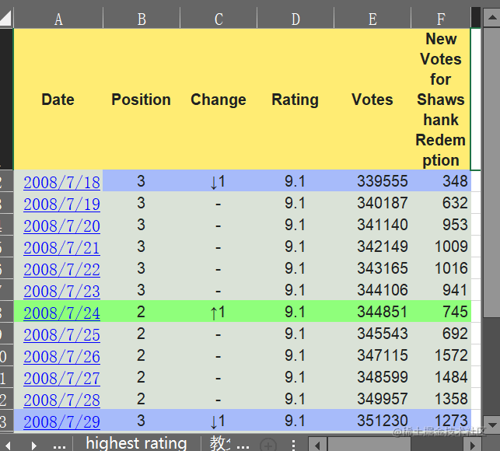Image resolution: width=500 pixels, height=451 pixels.
Task: Click the horizontal scrollbar thumb
Action: 369,445
